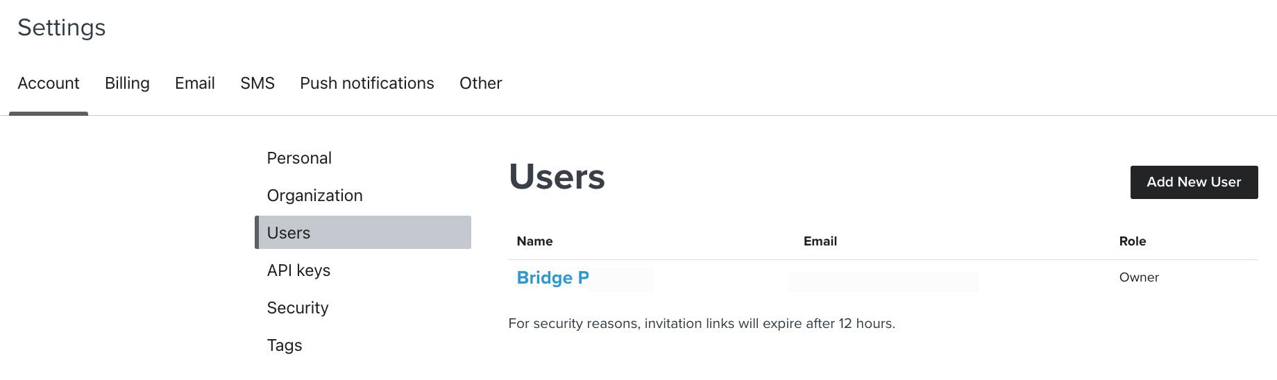Click the Email column header
This screenshot has width=1277, height=380.
click(820, 241)
